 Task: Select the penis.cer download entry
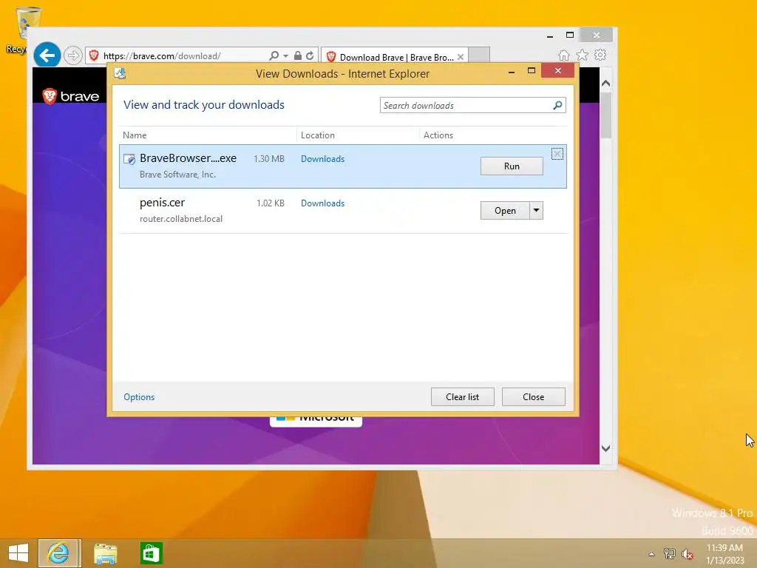pos(343,211)
